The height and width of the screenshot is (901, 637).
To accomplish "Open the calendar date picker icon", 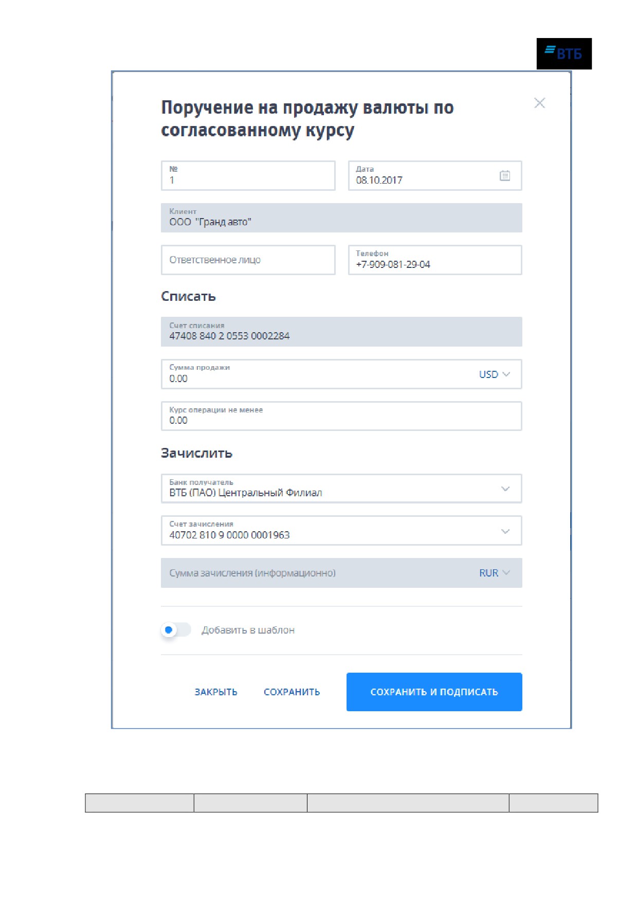I will coord(505,176).
